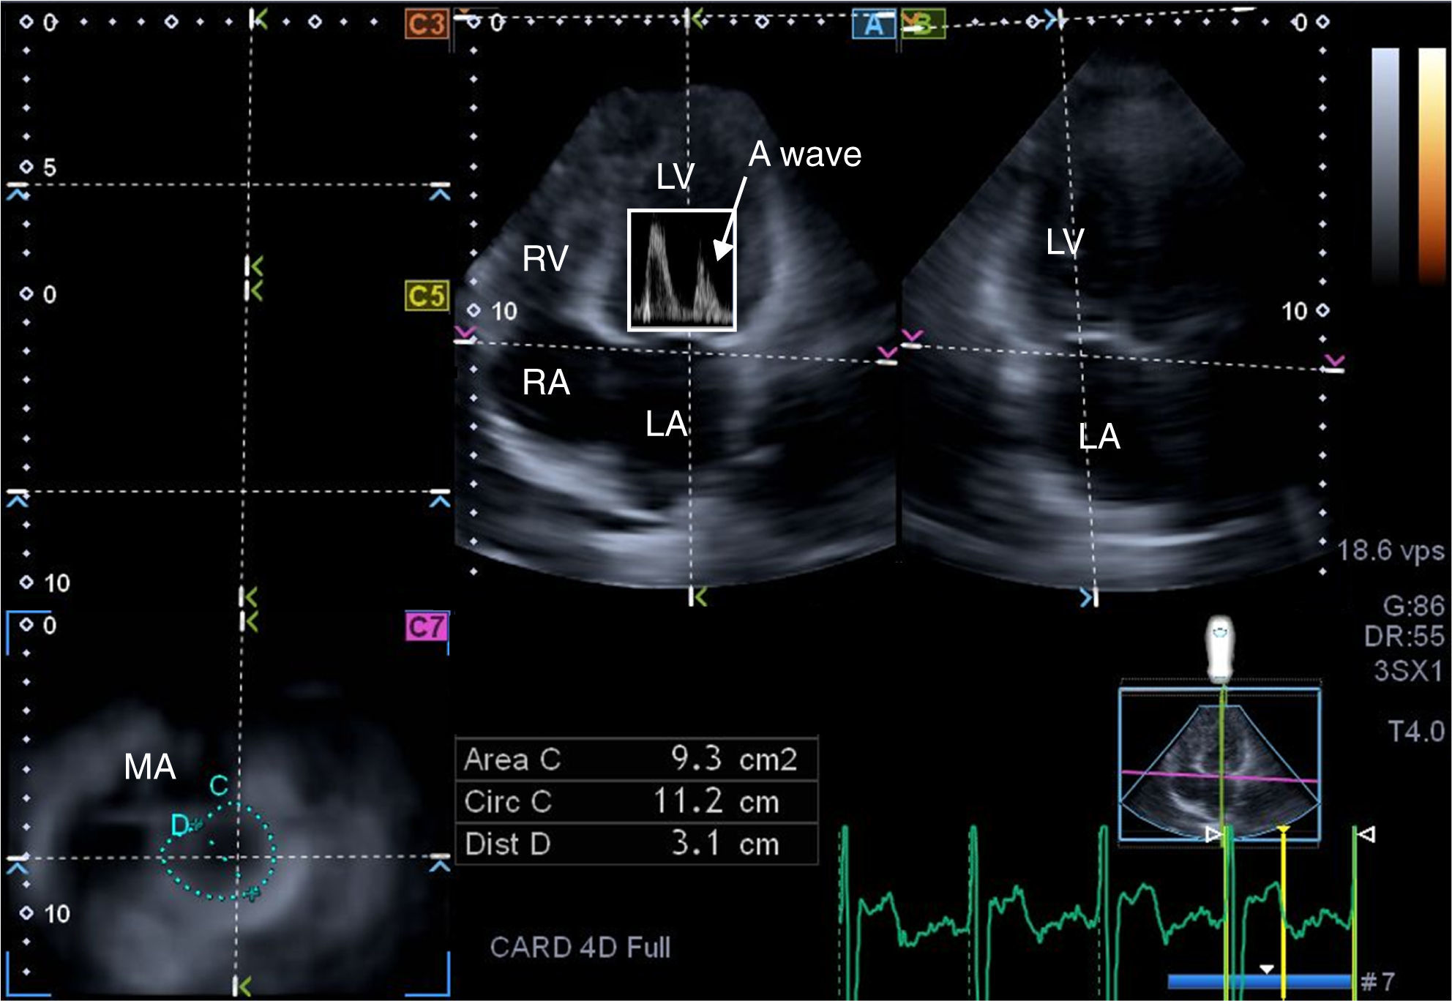1452x1001 pixels.
Task: Click the green B view label
Action: click(x=924, y=26)
